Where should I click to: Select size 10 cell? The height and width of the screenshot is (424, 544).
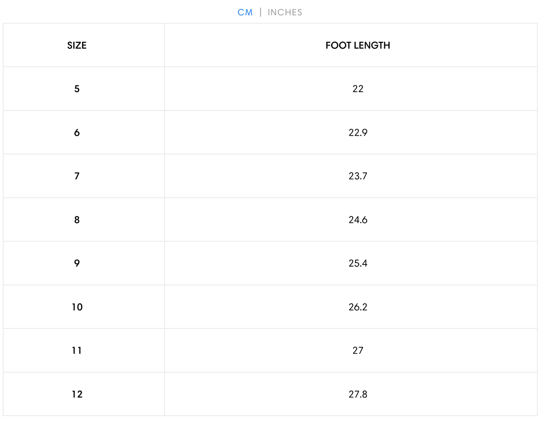pyautogui.click(x=77, y=307)
